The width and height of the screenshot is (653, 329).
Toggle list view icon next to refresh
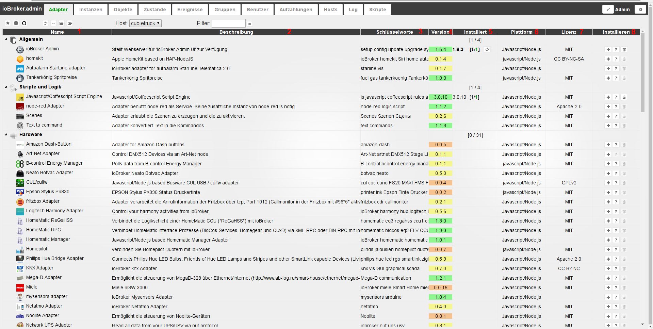[x=53, y=23]
